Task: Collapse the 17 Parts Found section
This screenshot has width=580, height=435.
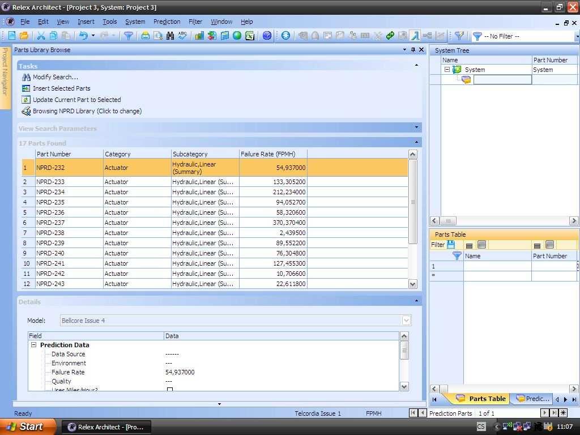Action: (416, 142)
